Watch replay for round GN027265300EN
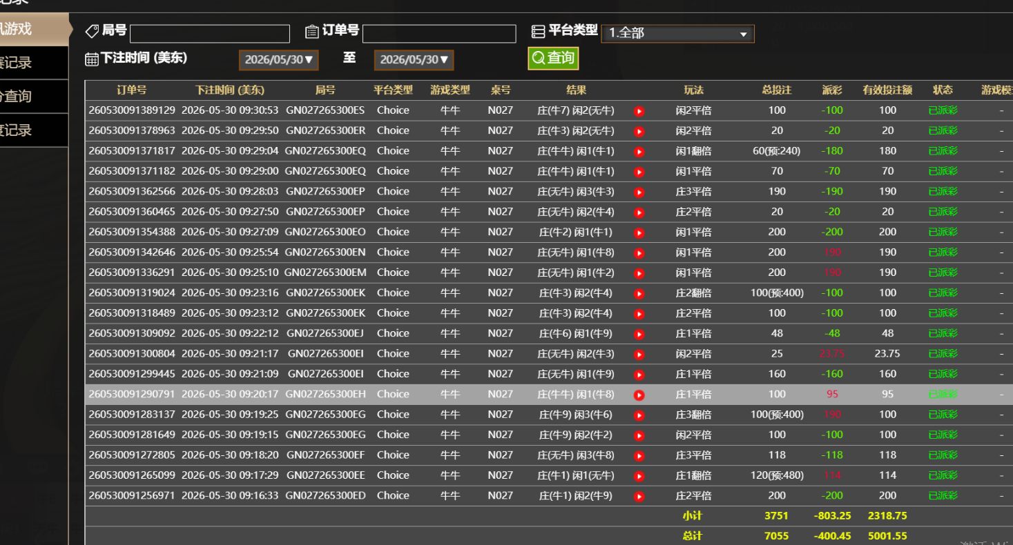Screen dimensions: 1013x545 [639, 253]
